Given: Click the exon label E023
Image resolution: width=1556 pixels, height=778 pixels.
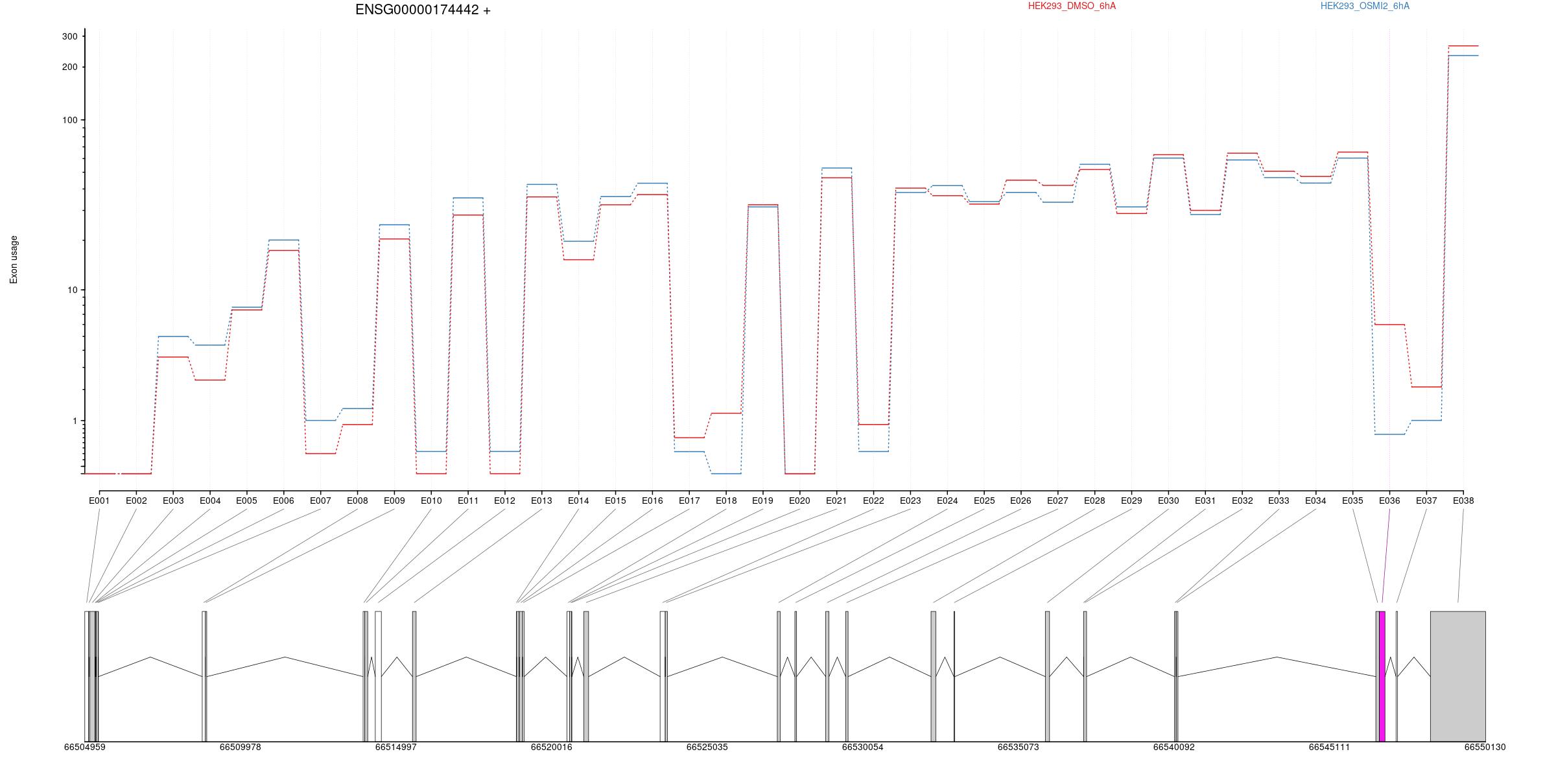Looking at the screenshot, I should pyautogui.click(x=910, y=501).
